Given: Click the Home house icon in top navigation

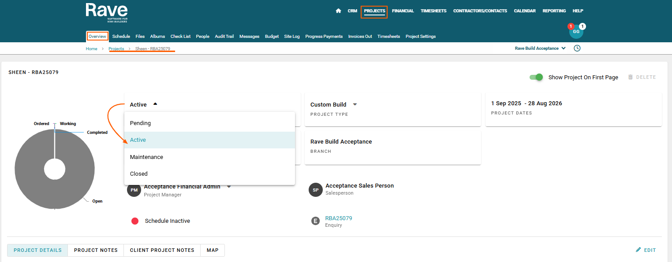Looking at the screenshot, I should click(338, 11).
